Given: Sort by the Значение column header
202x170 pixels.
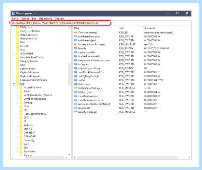Looking at the screenshot, I should click(x=150, y=28).
